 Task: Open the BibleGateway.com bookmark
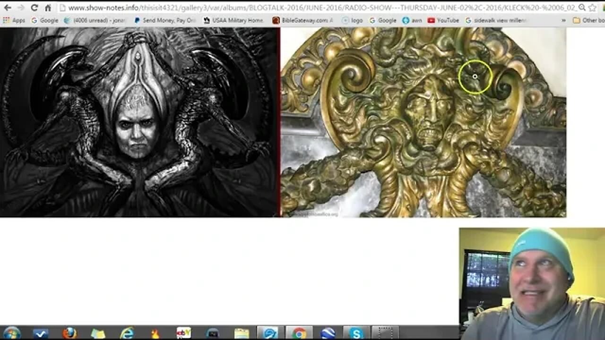point(303,20)
